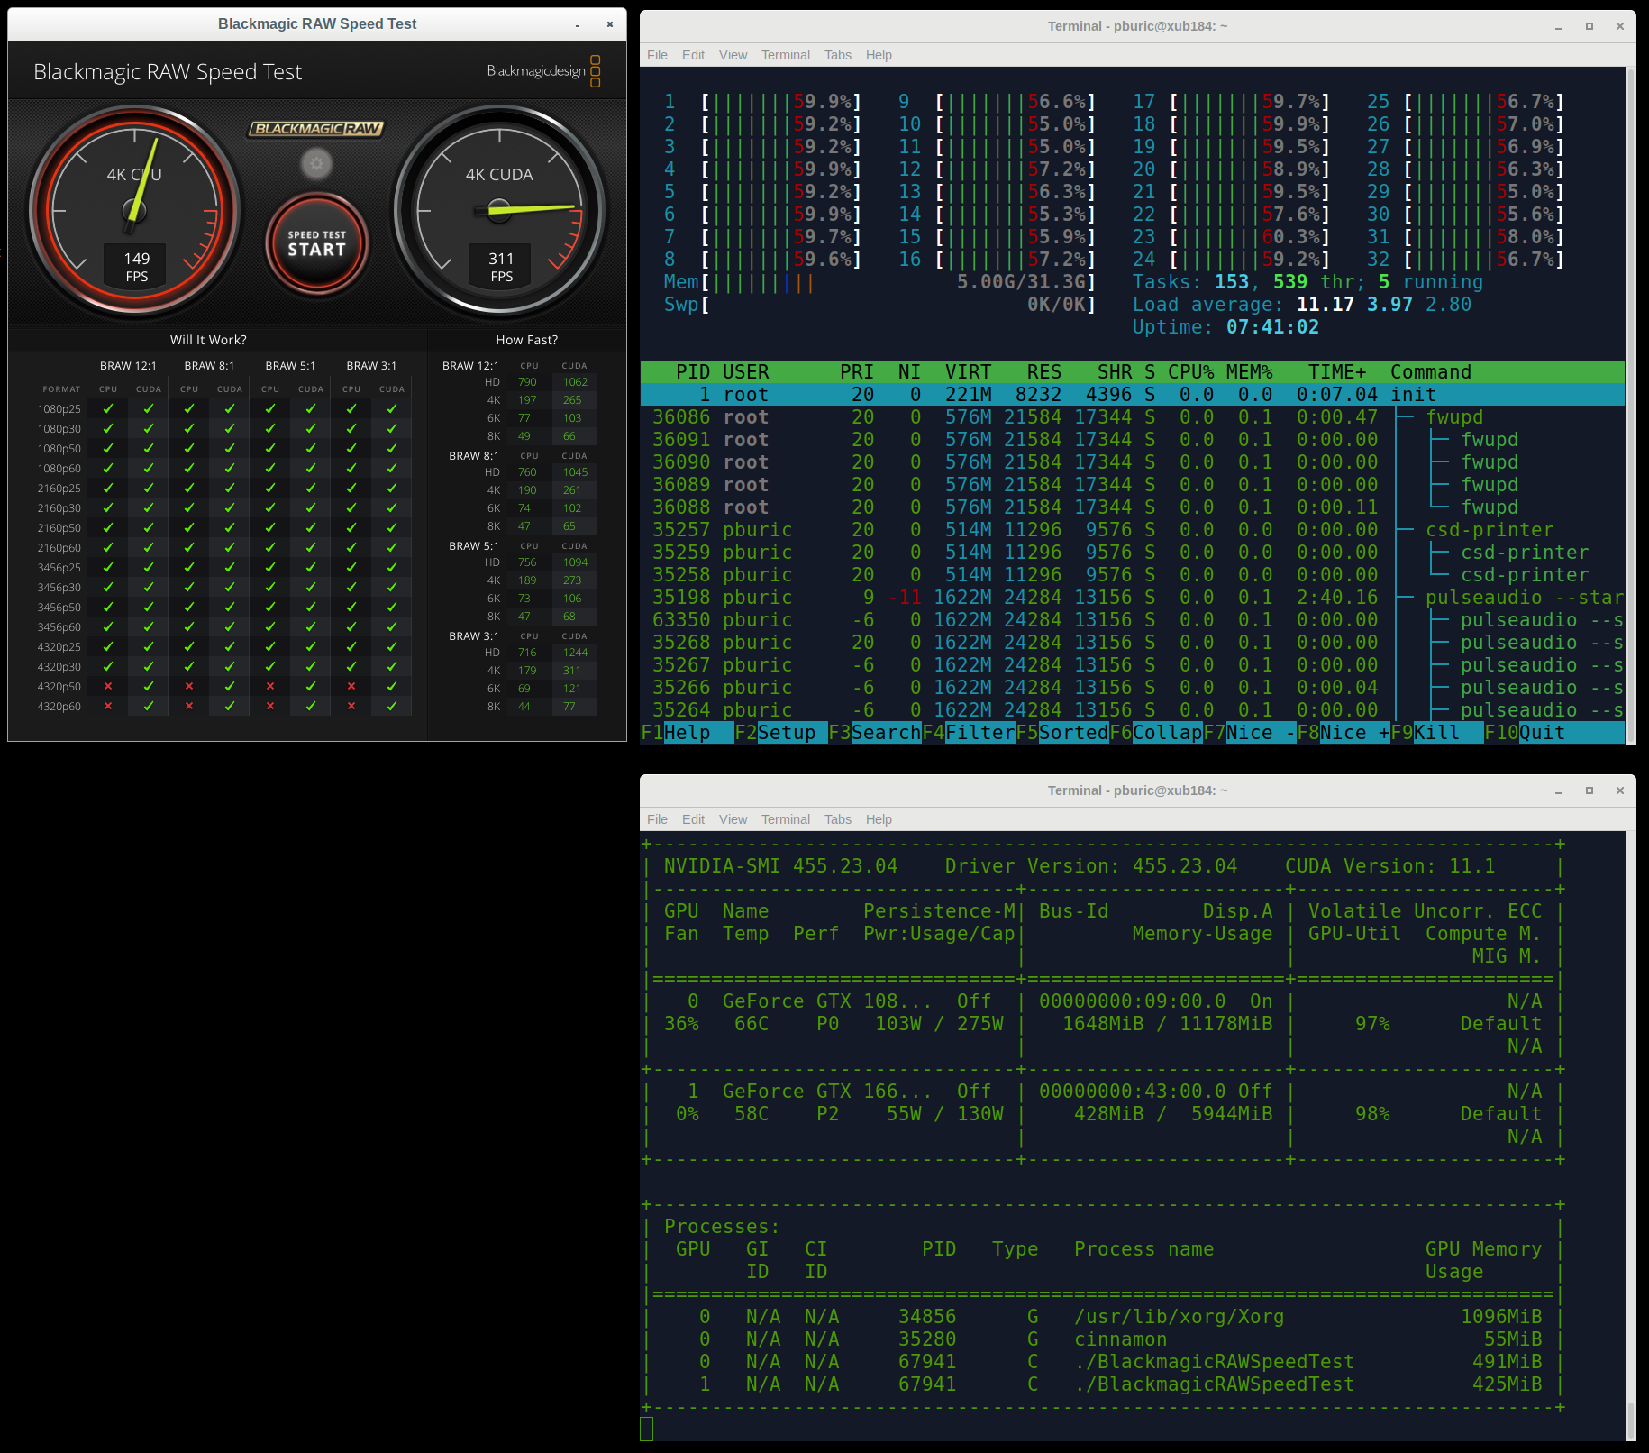Click BRAW 12:1 HD CUDA value 1062
This screenshot has height=1453, width=1649.
tap(575, 382)
